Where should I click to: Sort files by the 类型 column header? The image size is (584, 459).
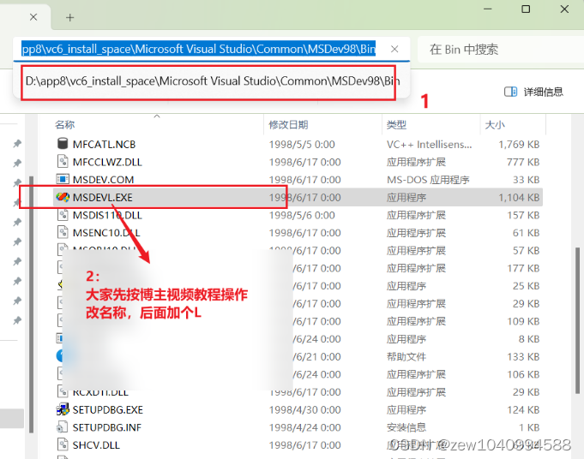coord(396,125)
